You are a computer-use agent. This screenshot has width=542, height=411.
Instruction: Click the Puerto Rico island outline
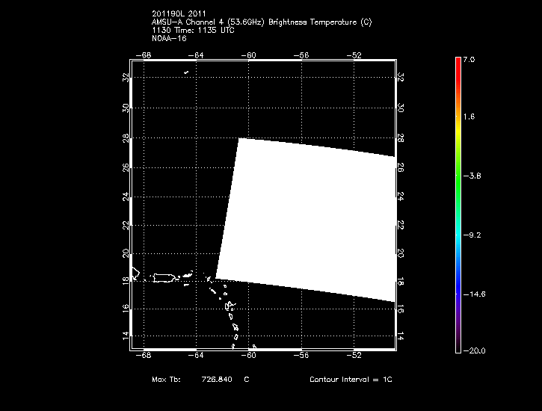163,278
